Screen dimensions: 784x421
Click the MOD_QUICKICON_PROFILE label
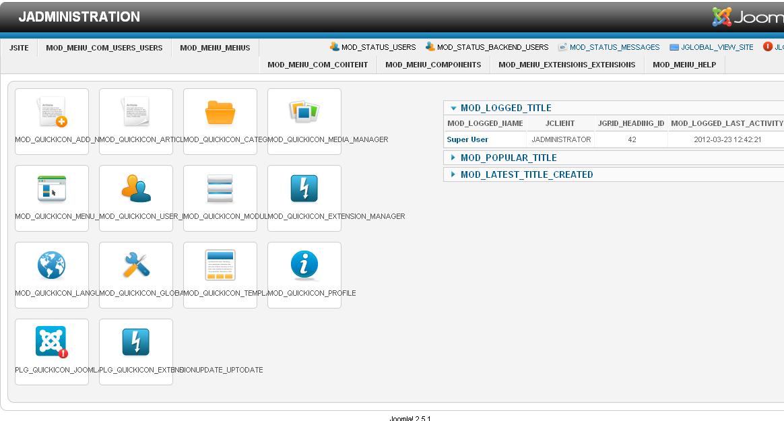click(311, 293)
